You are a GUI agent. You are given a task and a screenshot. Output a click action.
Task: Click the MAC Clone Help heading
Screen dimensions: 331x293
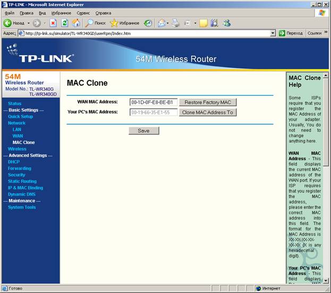304,81
